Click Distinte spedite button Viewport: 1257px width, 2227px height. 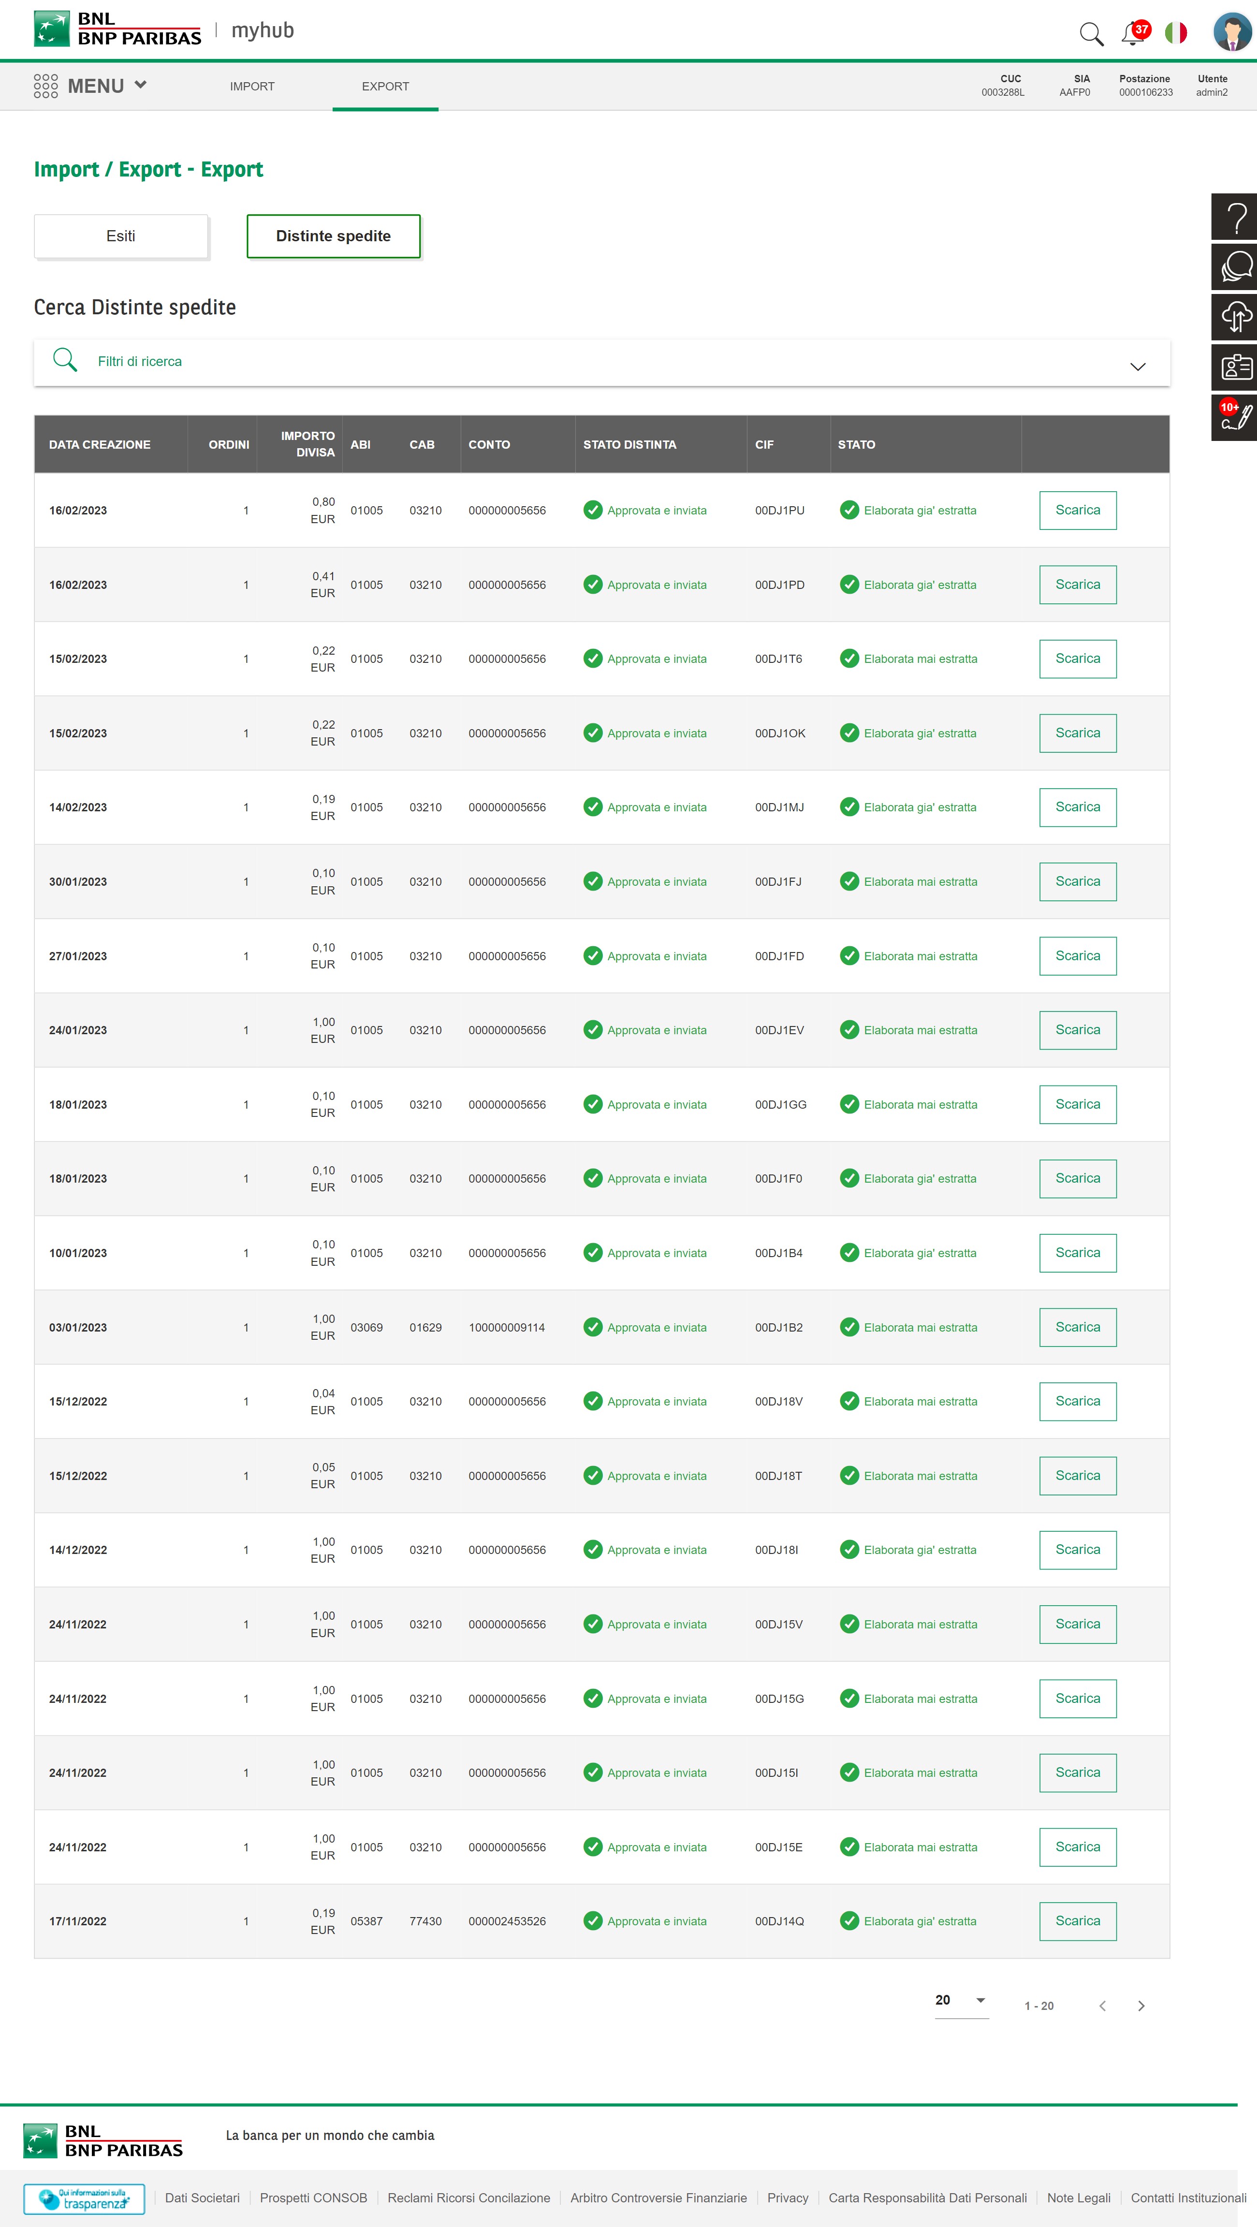click(x=334, y=236)
